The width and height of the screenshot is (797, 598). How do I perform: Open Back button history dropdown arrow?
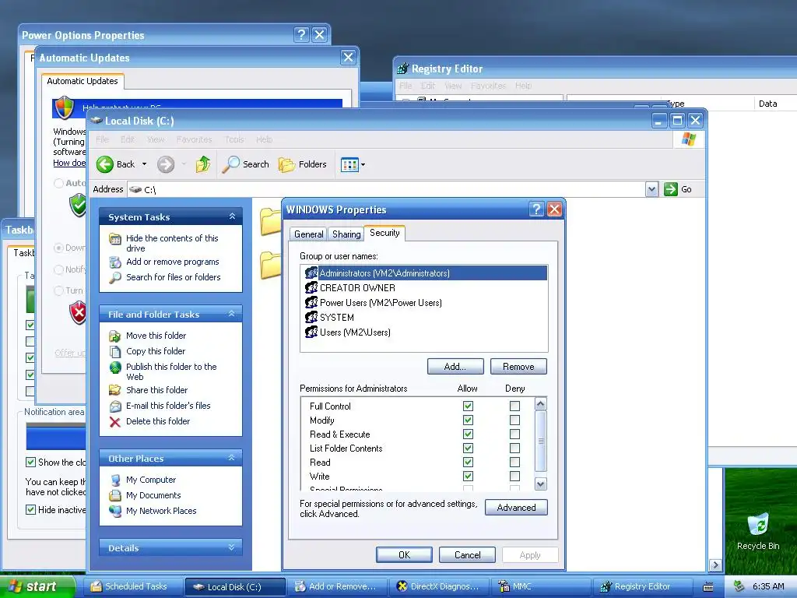pyautogui.click(x=144, y=164)
